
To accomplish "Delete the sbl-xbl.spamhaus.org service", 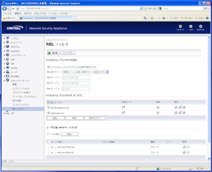I will [x=184, y=107].
